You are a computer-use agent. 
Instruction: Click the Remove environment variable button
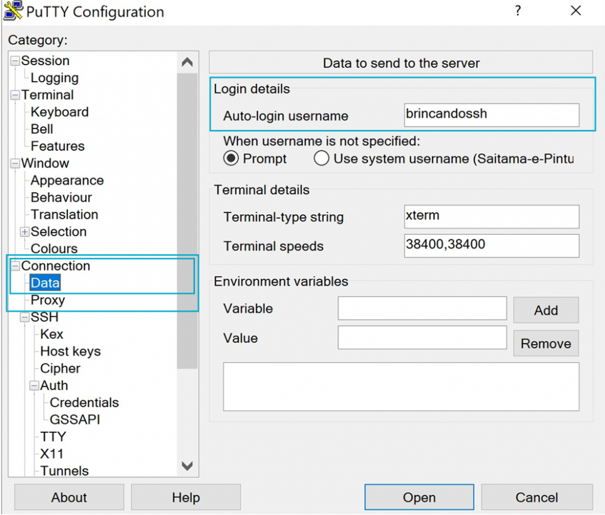[x=546, y=343]
